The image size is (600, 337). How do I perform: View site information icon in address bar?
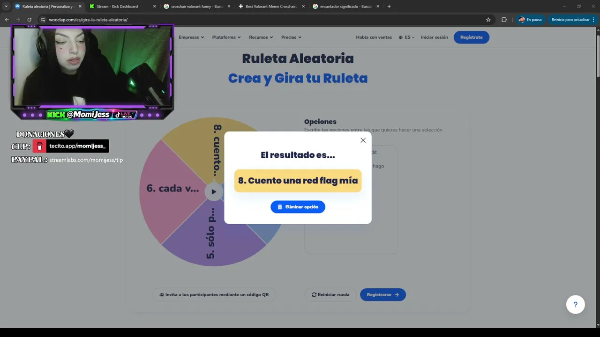coord(43,20)
